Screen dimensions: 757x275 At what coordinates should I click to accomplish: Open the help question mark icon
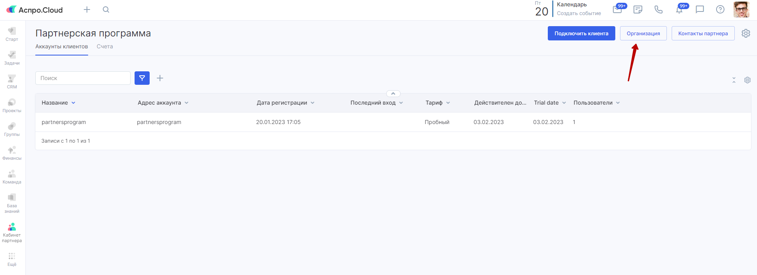[x=720, y=10]
